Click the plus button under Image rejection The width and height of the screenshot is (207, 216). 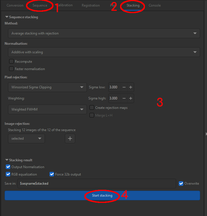point(70,138)
